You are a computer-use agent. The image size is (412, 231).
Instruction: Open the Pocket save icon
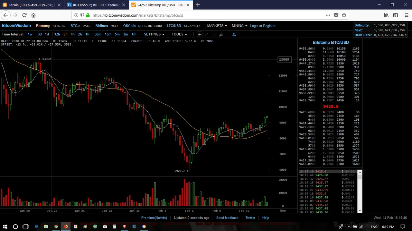point(336,15)
